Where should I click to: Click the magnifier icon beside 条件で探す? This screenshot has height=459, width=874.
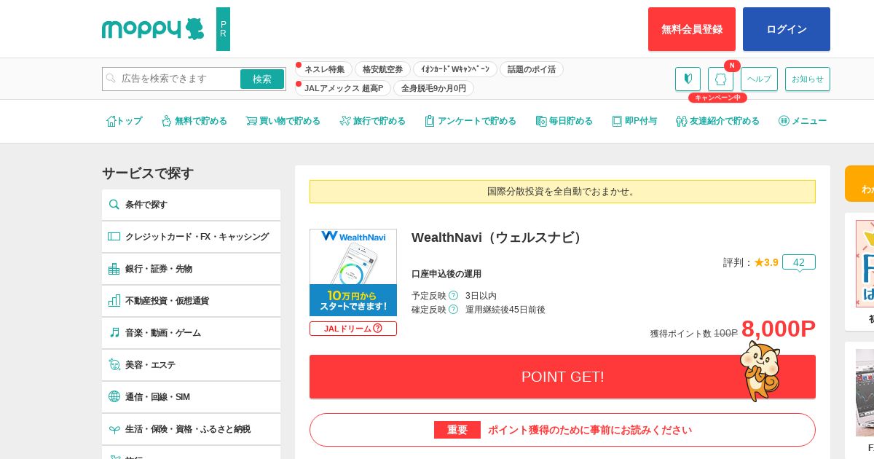coord(114,205)
